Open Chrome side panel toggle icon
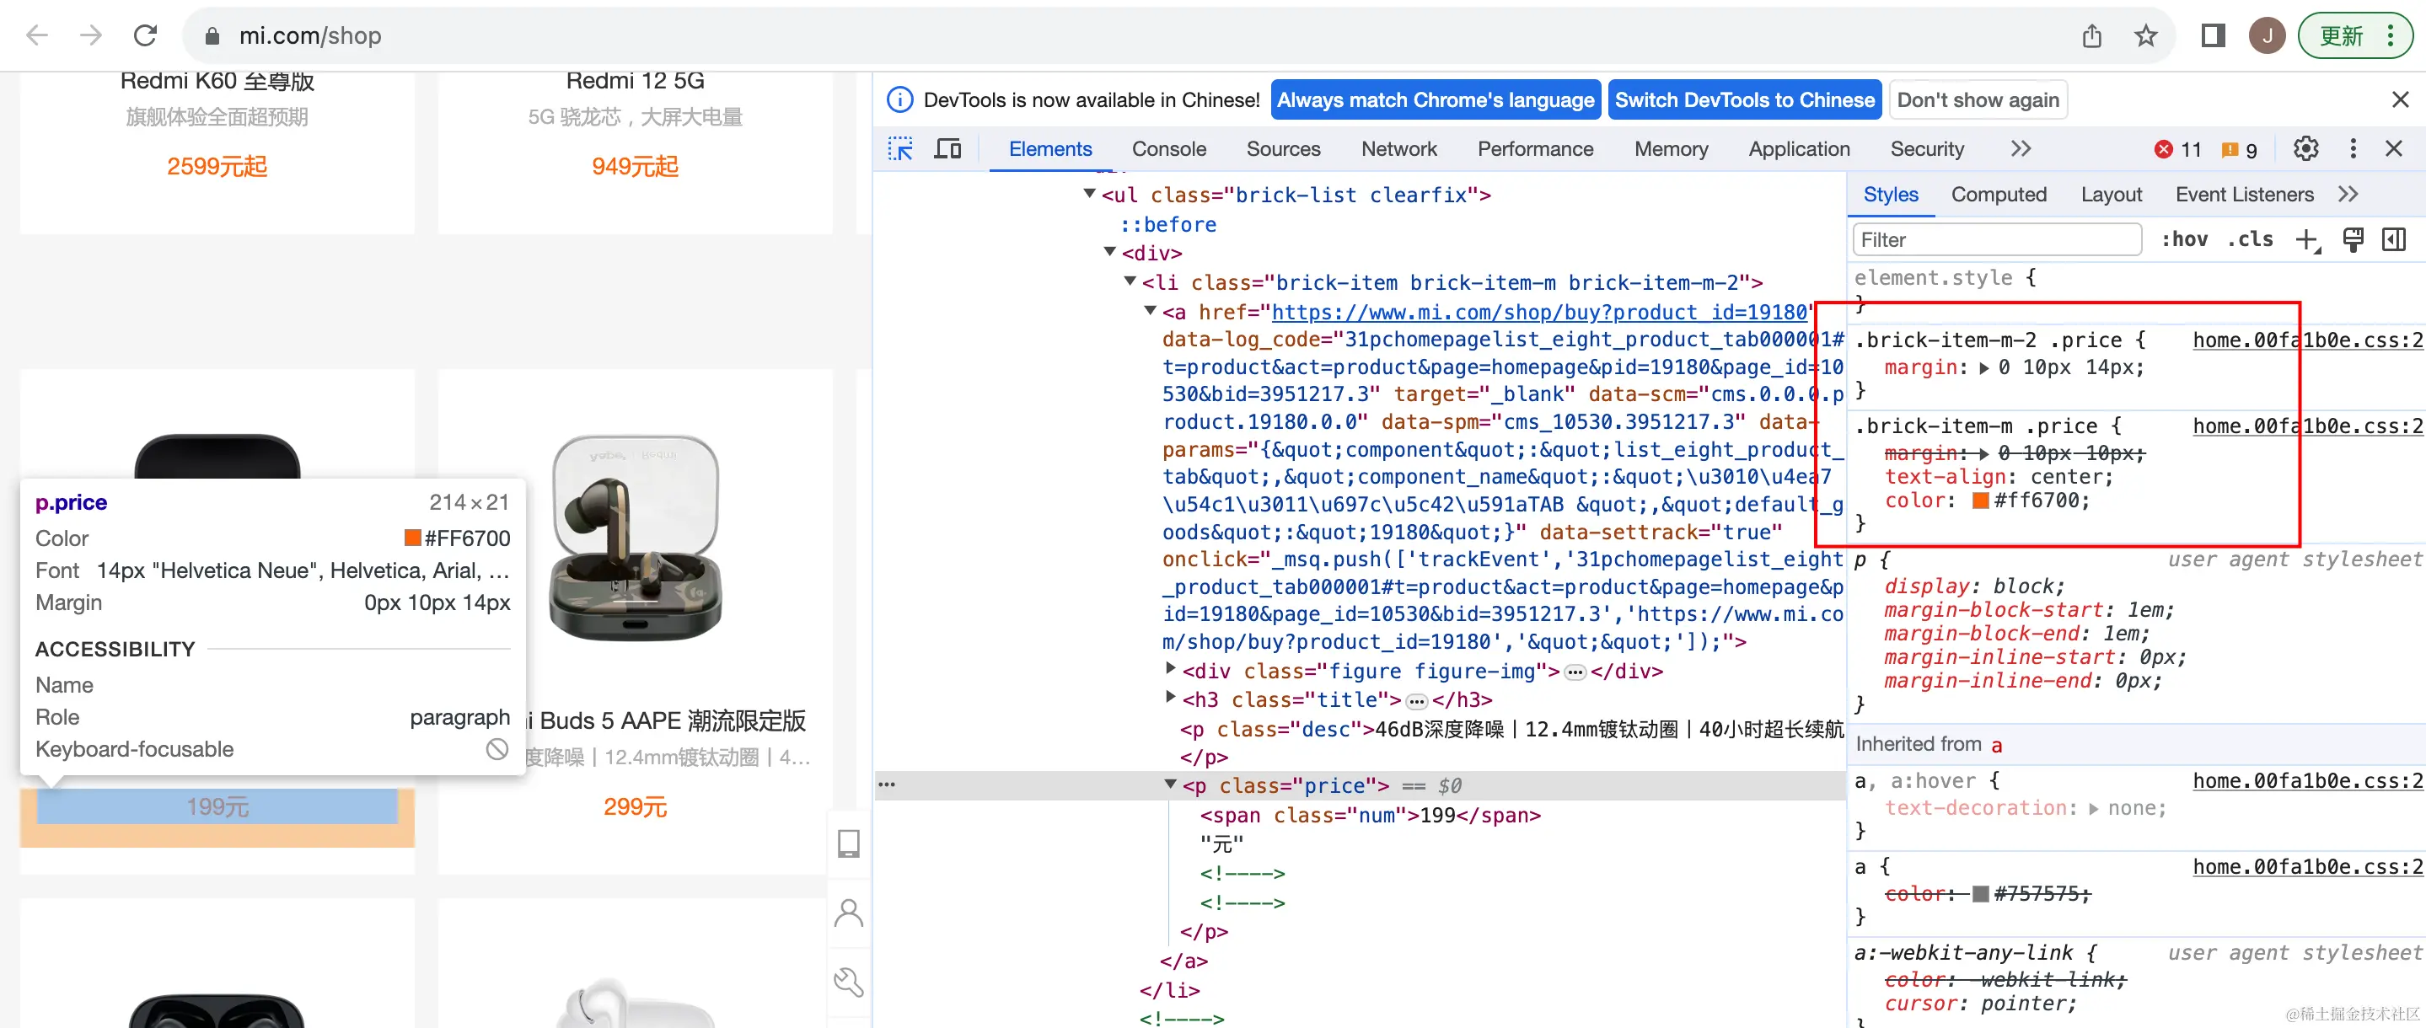 click(2212, 35)
